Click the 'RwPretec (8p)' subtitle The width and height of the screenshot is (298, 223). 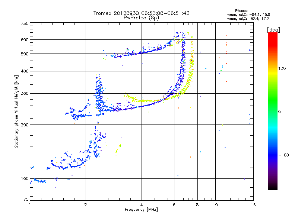coord(141,18)
